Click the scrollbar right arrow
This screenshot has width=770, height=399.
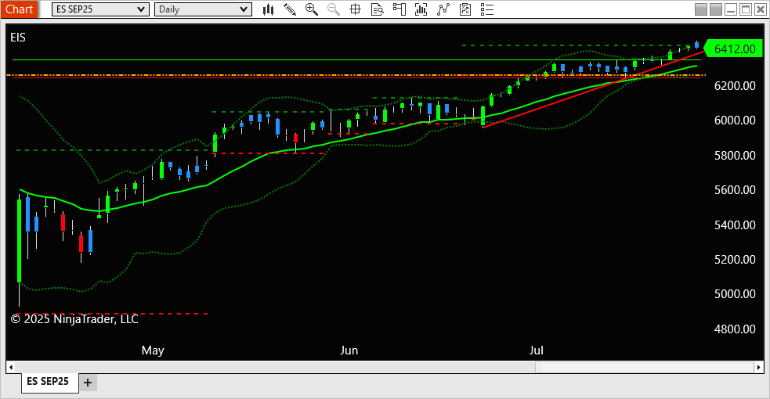(759, 367)
